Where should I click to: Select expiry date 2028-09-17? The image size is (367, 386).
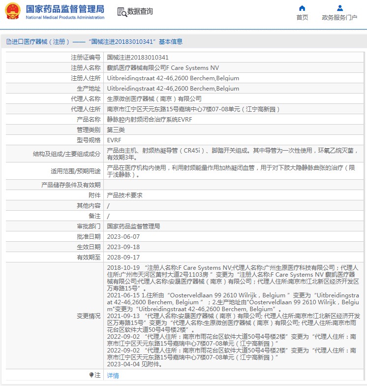[x=123, y=257]
